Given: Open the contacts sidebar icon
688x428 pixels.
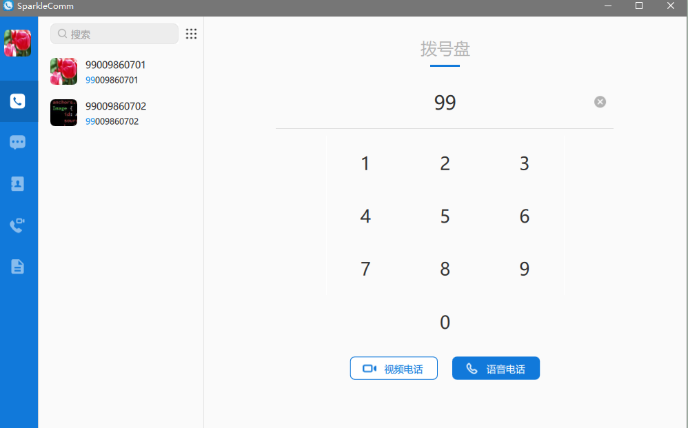Looking at the screenshot, I should pyautogui.click(x=18, y=184).
